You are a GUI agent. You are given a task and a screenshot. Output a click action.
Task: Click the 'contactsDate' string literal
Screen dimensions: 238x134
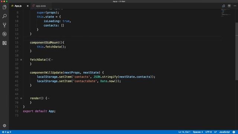tap(85, 81)
